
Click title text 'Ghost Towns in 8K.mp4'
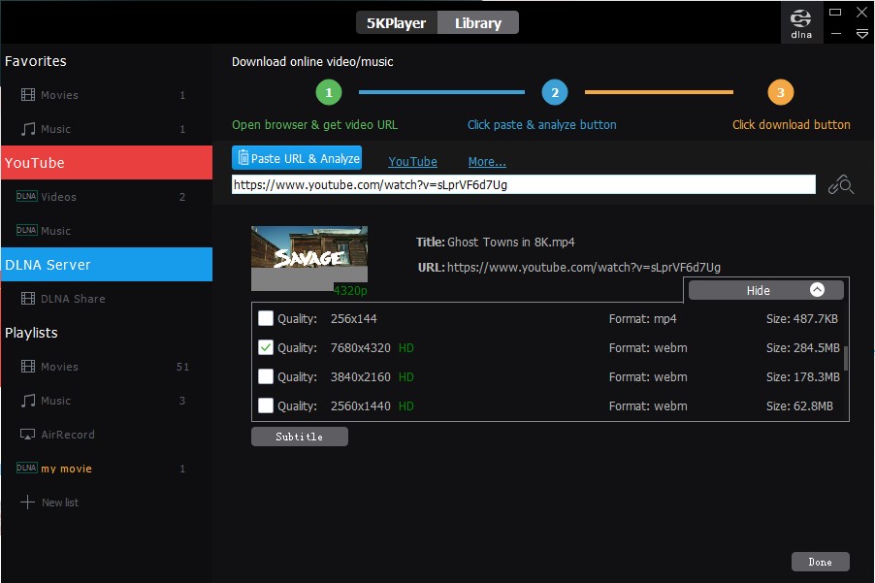pyautogui.click(x=510, y=242)
